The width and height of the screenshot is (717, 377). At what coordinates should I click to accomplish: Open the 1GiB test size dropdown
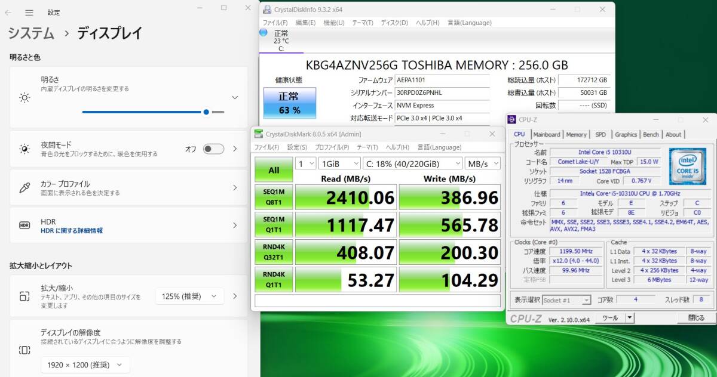(x=339, y=163)
